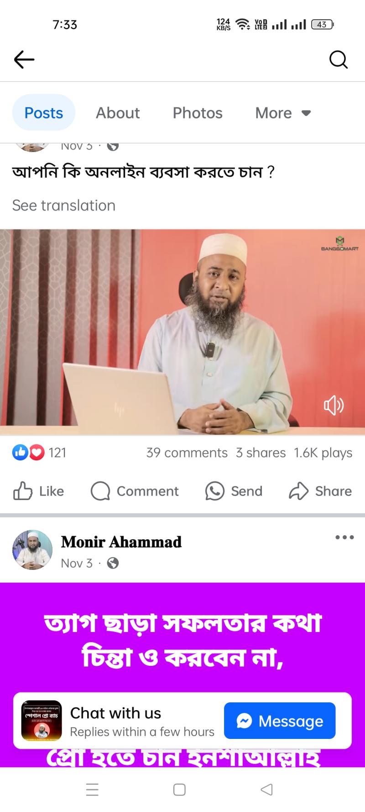
Task: Unmute the video with speaker icon
Action: 334,405
